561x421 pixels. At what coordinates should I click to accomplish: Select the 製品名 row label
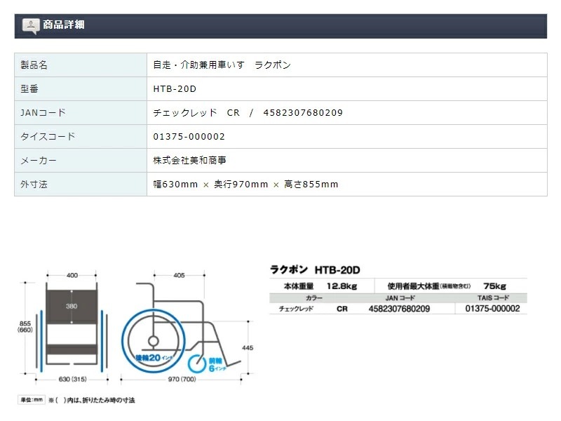[34, 65]
